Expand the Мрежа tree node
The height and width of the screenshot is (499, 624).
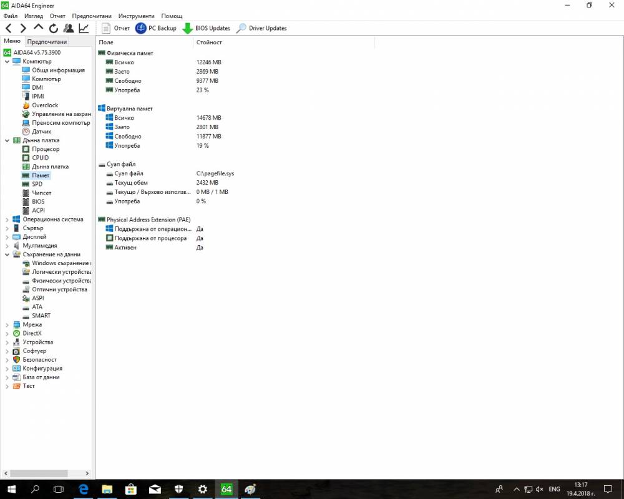click(x=7, y=325)
